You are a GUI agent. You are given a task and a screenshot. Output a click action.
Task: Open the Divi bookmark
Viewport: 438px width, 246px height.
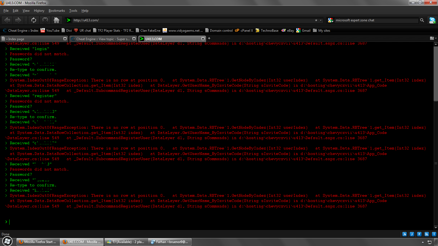67,31
